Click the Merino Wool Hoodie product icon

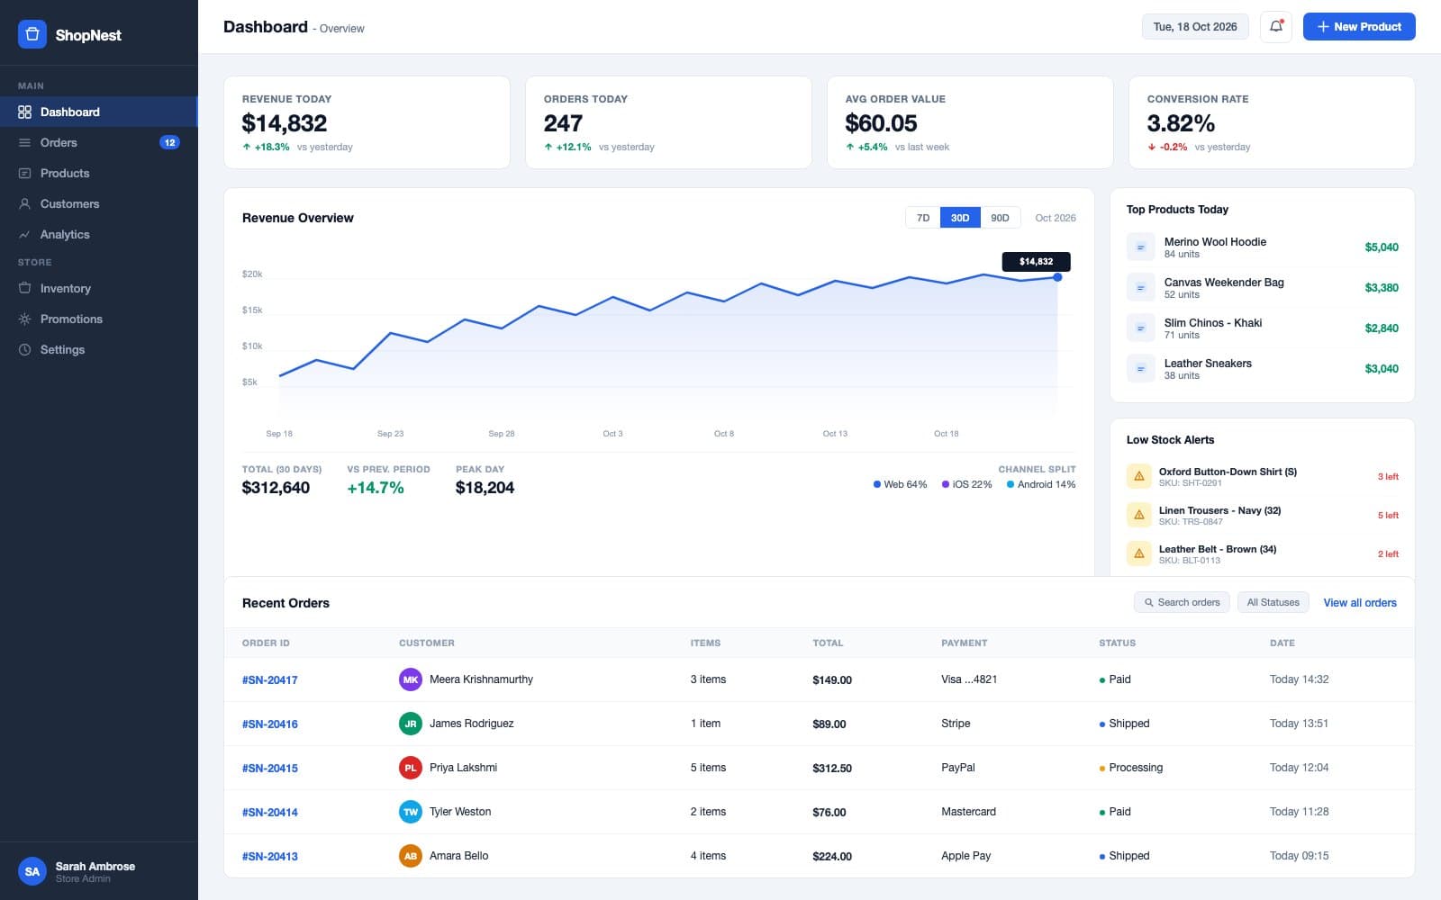click(x=1140, y=247)
